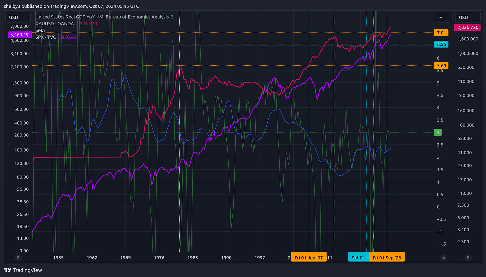Click 26.50 on the left price scale
Screen dimensions: 486x277
click(x=23, y=214)
